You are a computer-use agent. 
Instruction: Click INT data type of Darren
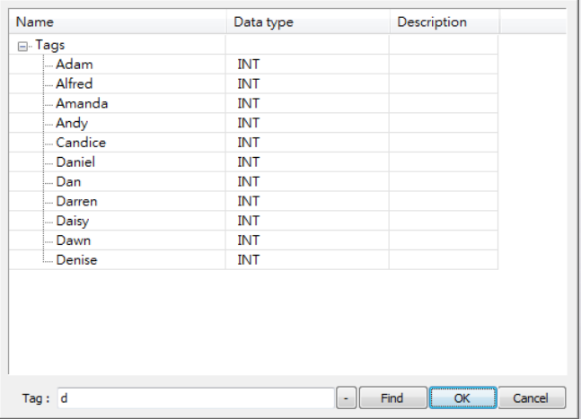coord(248,201)
